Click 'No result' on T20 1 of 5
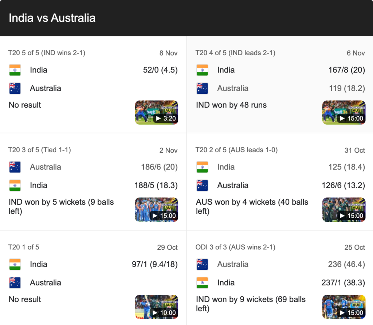Screen dimensions: 373x325 pos(24,299)
